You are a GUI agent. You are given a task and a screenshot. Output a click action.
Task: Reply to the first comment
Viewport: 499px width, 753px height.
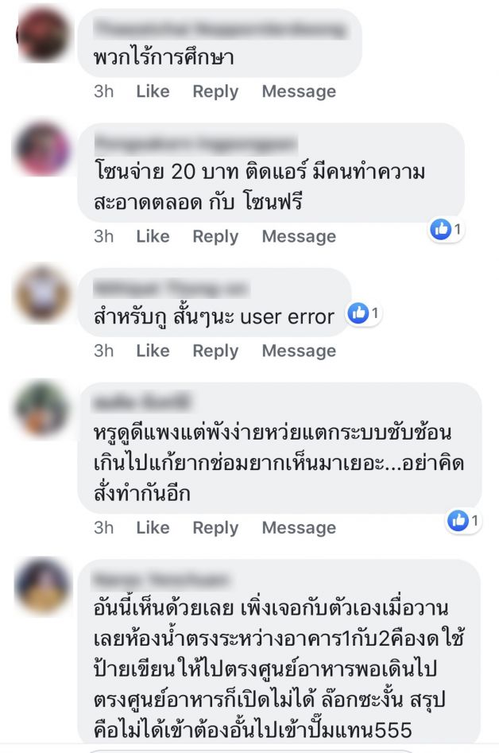215,91
